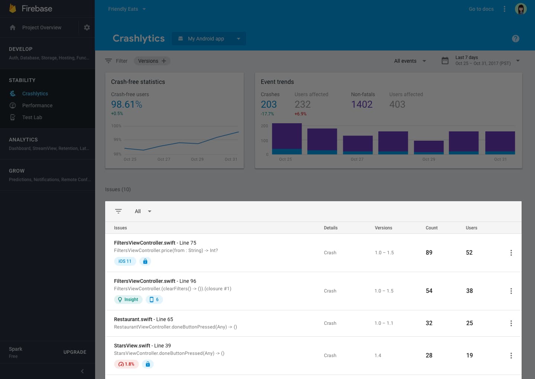Follow the Go to docs link

click(x=481, y=9)
